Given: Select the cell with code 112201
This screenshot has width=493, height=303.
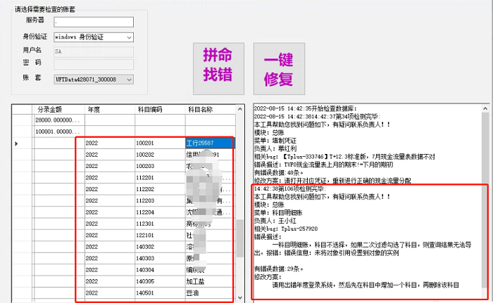Looking at the screenshot, I should pyautogui.click(x=161, y=178).
